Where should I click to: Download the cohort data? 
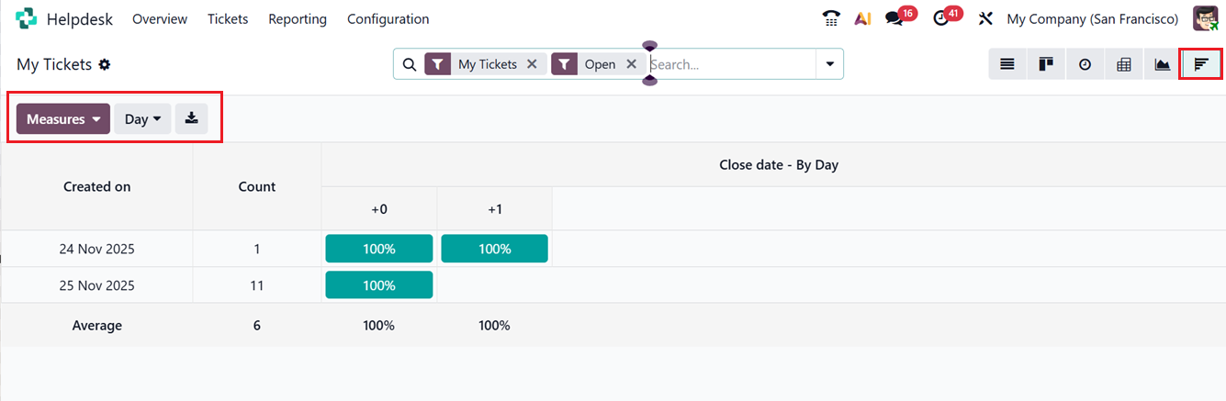pos(191,118)
